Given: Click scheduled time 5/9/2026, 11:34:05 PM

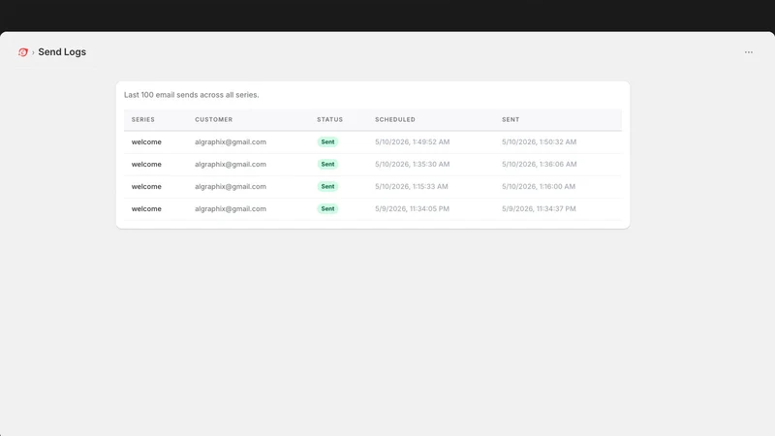Looking at the screenshot, I should [x=412, y=208].
